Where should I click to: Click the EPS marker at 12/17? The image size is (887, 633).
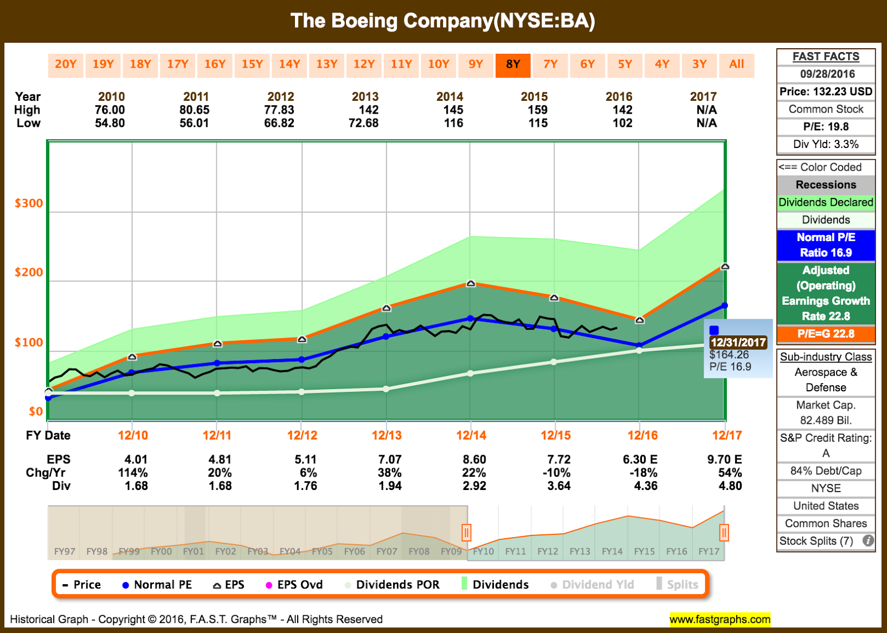(725, 267)
